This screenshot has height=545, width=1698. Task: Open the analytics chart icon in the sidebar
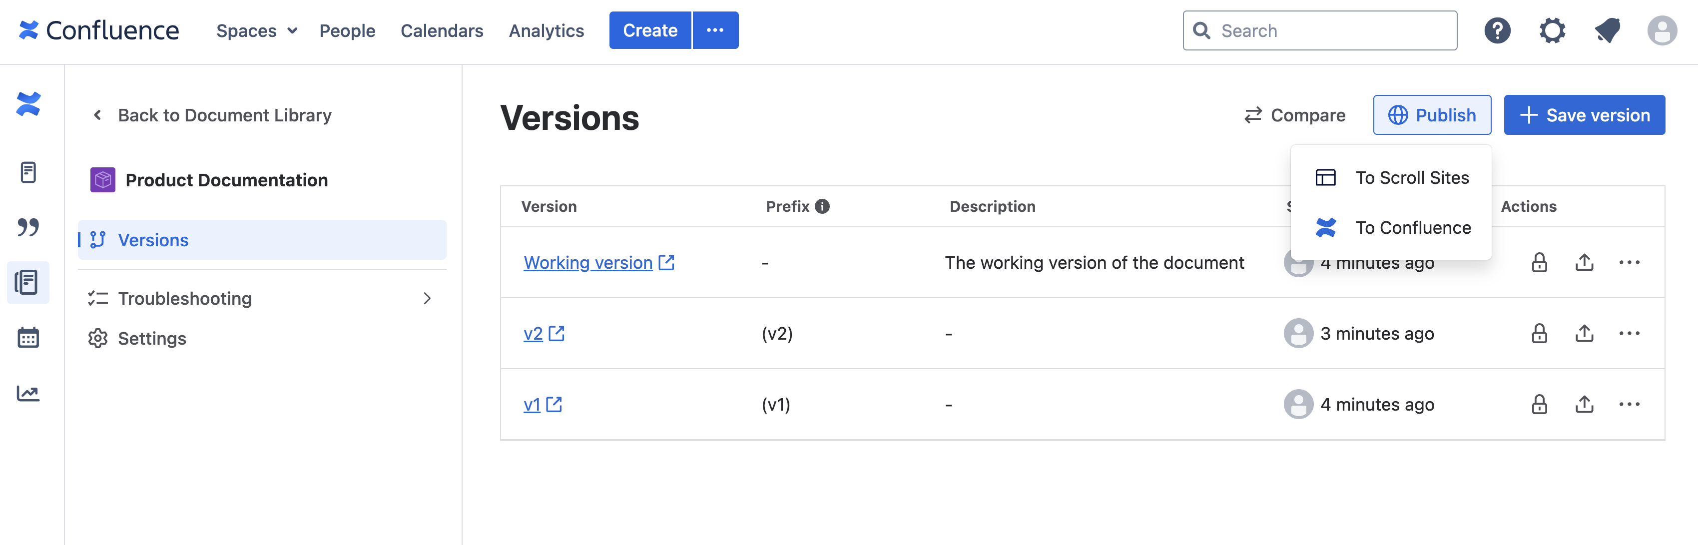27,393
